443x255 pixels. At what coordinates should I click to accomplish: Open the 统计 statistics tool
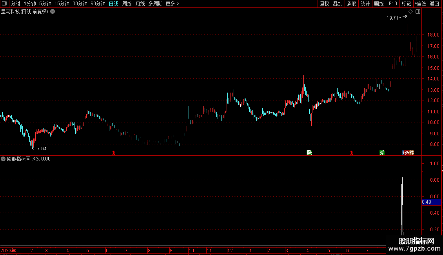coord(365,4)
